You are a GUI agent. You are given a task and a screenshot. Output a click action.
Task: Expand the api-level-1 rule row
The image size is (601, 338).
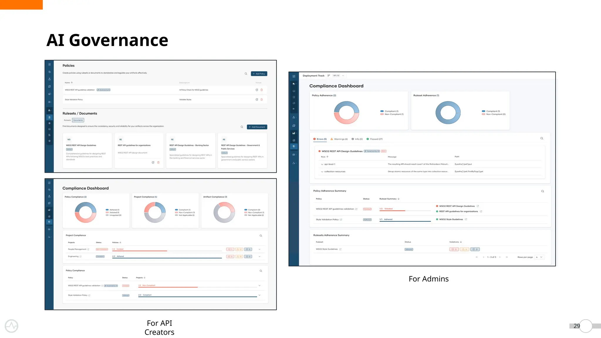(x=322, y=164)
